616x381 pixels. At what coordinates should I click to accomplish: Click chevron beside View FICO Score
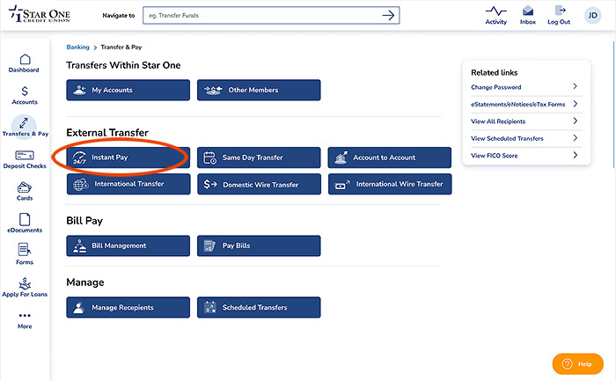tap(576, 155)
